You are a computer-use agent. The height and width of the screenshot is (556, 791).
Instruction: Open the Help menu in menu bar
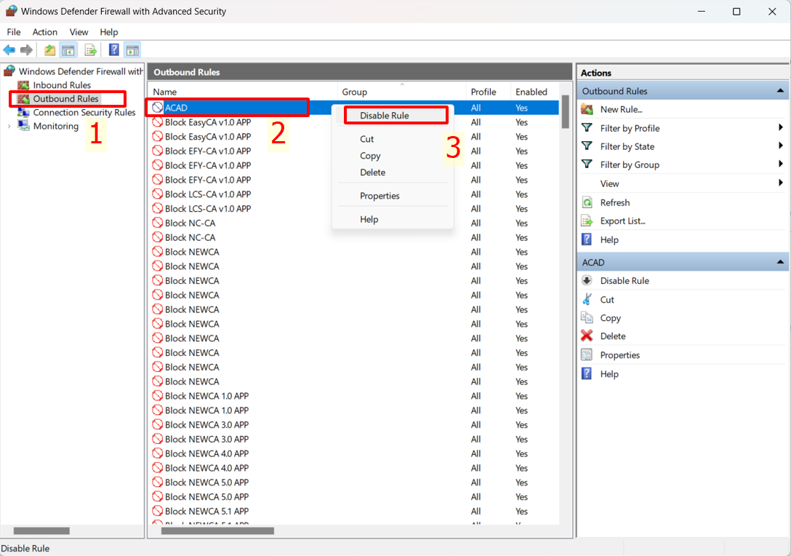[x=109, y=32]
